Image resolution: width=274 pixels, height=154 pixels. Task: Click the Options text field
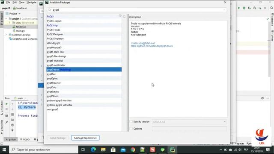189,129
